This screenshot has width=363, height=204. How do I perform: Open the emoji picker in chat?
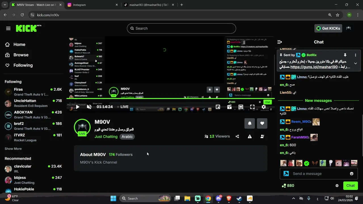pos(352,173)
